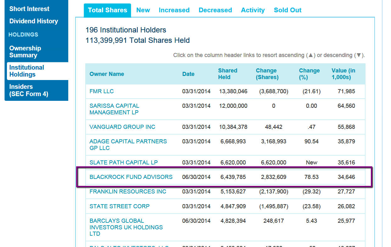
Task: Open Short Interest from the sidebar
Action: click(x=29, y=9)
